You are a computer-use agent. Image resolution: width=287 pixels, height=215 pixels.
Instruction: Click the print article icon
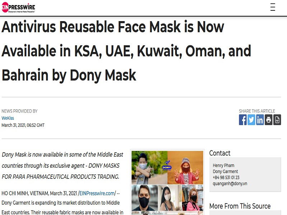[x=268, y=120]
